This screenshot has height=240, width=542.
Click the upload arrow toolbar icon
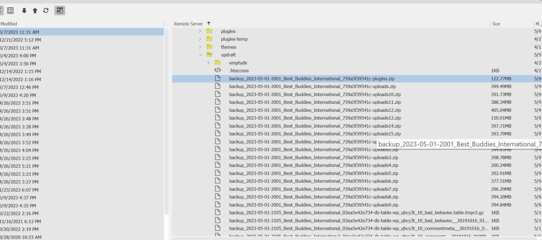[x=35, y=11]
